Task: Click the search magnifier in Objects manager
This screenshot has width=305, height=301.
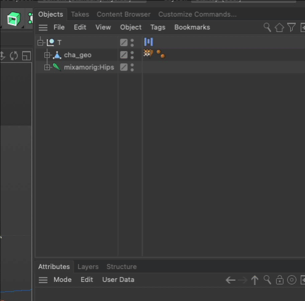Action: (x=267, y=28)
